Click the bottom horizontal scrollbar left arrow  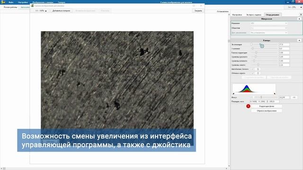pyautogui.click(x=1, y=169)
